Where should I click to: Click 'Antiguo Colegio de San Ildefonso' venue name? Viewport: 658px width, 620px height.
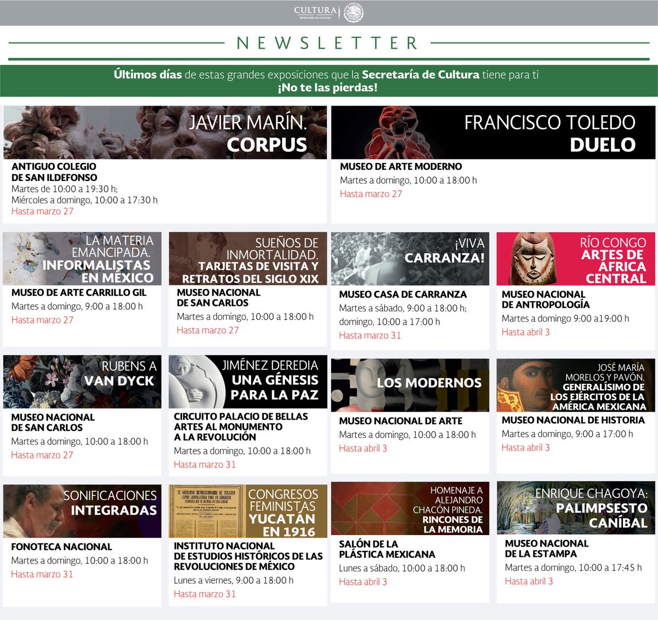pos(54,172)
